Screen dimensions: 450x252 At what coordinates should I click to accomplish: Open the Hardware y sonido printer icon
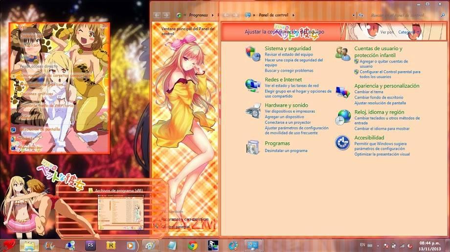[253, 111]
